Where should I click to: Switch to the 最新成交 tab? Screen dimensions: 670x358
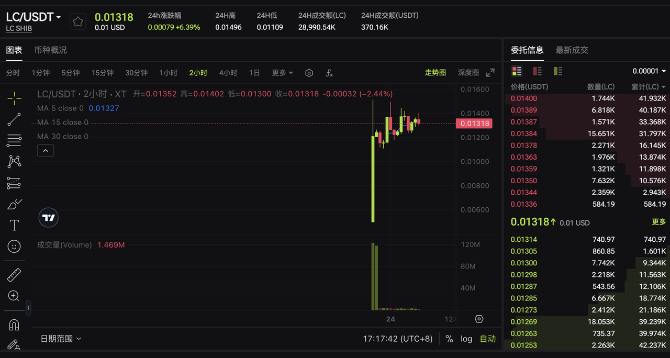pos(572,50)
